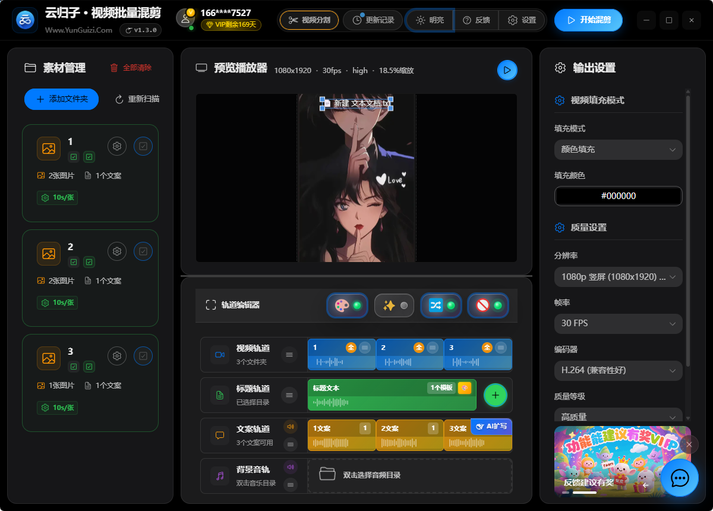Rescan folders with 重新扫描
This screenshot has height=511, width=713.
(x=137, y=99)
